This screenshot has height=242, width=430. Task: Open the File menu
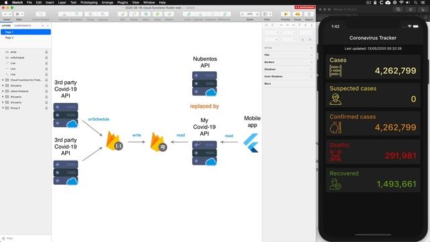[x=30, y=3]
